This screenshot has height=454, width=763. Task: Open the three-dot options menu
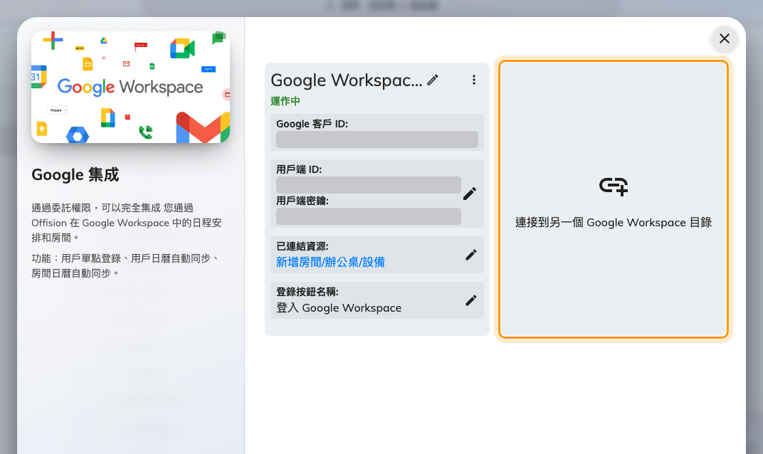(x=473, y=80)
